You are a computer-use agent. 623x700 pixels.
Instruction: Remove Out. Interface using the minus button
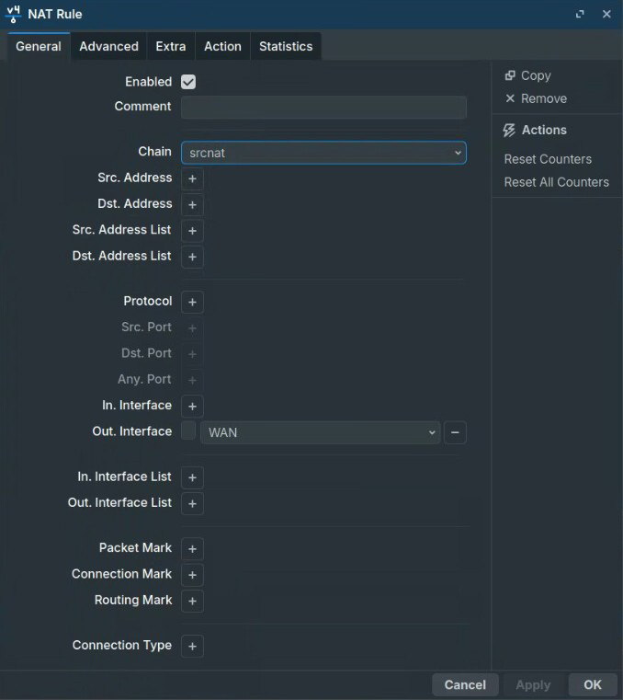(455, 432)
